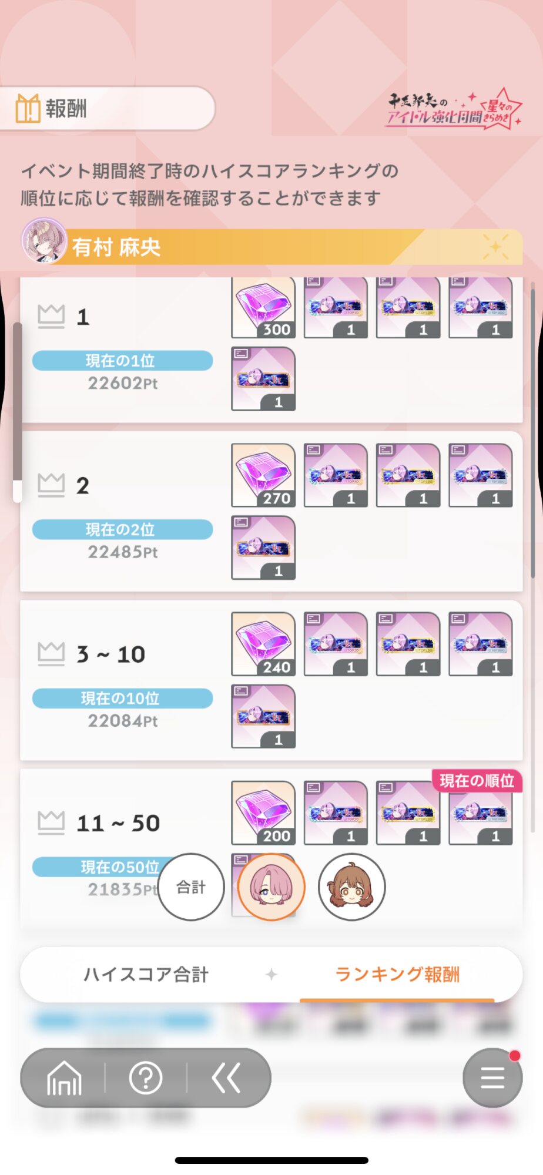Tap the 現在の順位 badge
Image resolution: width=543 pixels, height=1175 pixels.
(477, 781)
